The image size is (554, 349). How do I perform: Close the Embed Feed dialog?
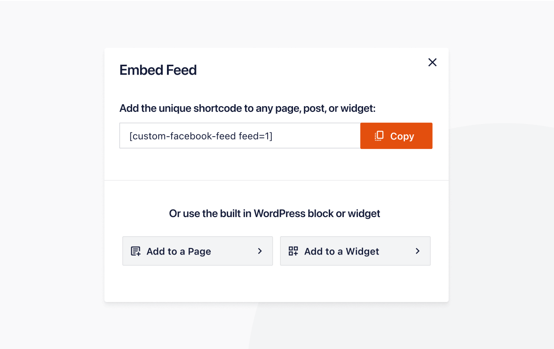(x=432, y=62)
